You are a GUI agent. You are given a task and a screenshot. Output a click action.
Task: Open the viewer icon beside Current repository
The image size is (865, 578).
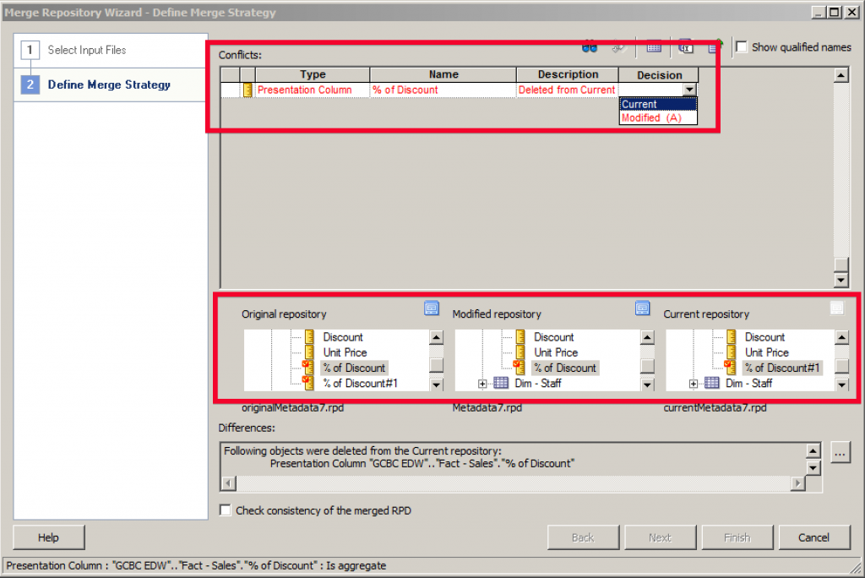[836, 308]
